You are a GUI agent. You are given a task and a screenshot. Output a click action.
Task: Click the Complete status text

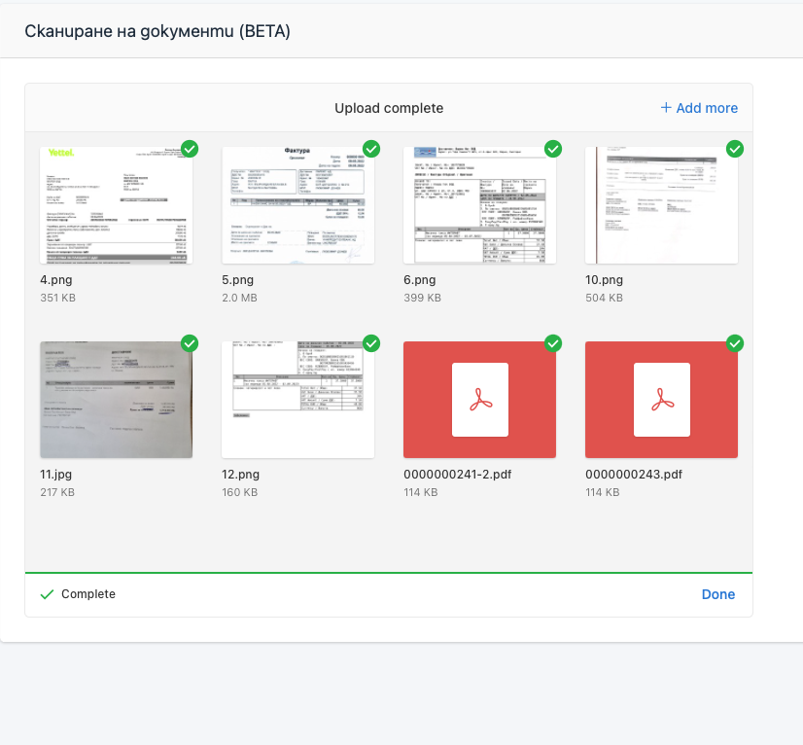click(x=88, y=594)
